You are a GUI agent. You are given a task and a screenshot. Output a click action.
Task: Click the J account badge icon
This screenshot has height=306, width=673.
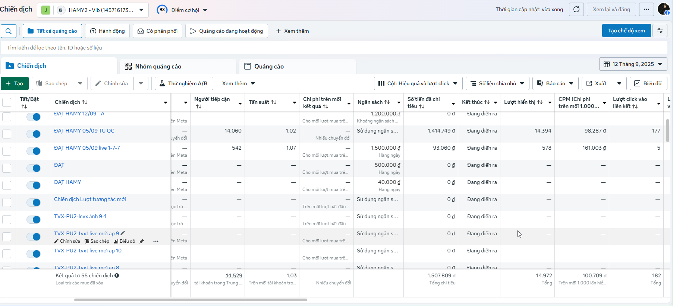[46, 10]
